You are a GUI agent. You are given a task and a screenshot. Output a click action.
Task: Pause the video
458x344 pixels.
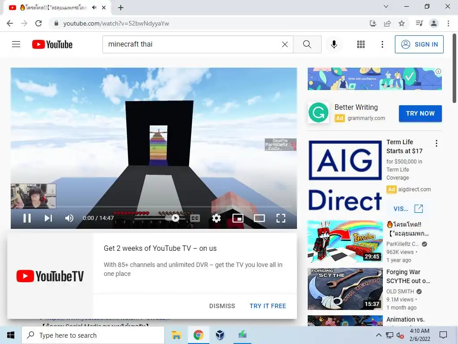click(27, 218)
